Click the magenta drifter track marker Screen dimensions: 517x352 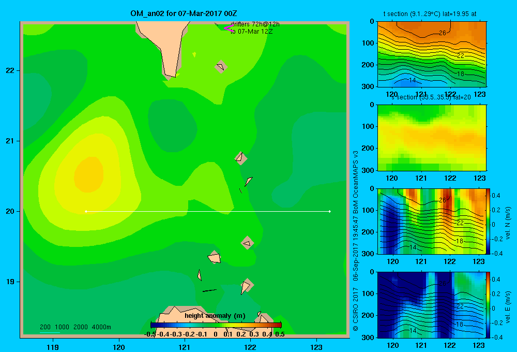pyautogui.click(x=229, y=28)
